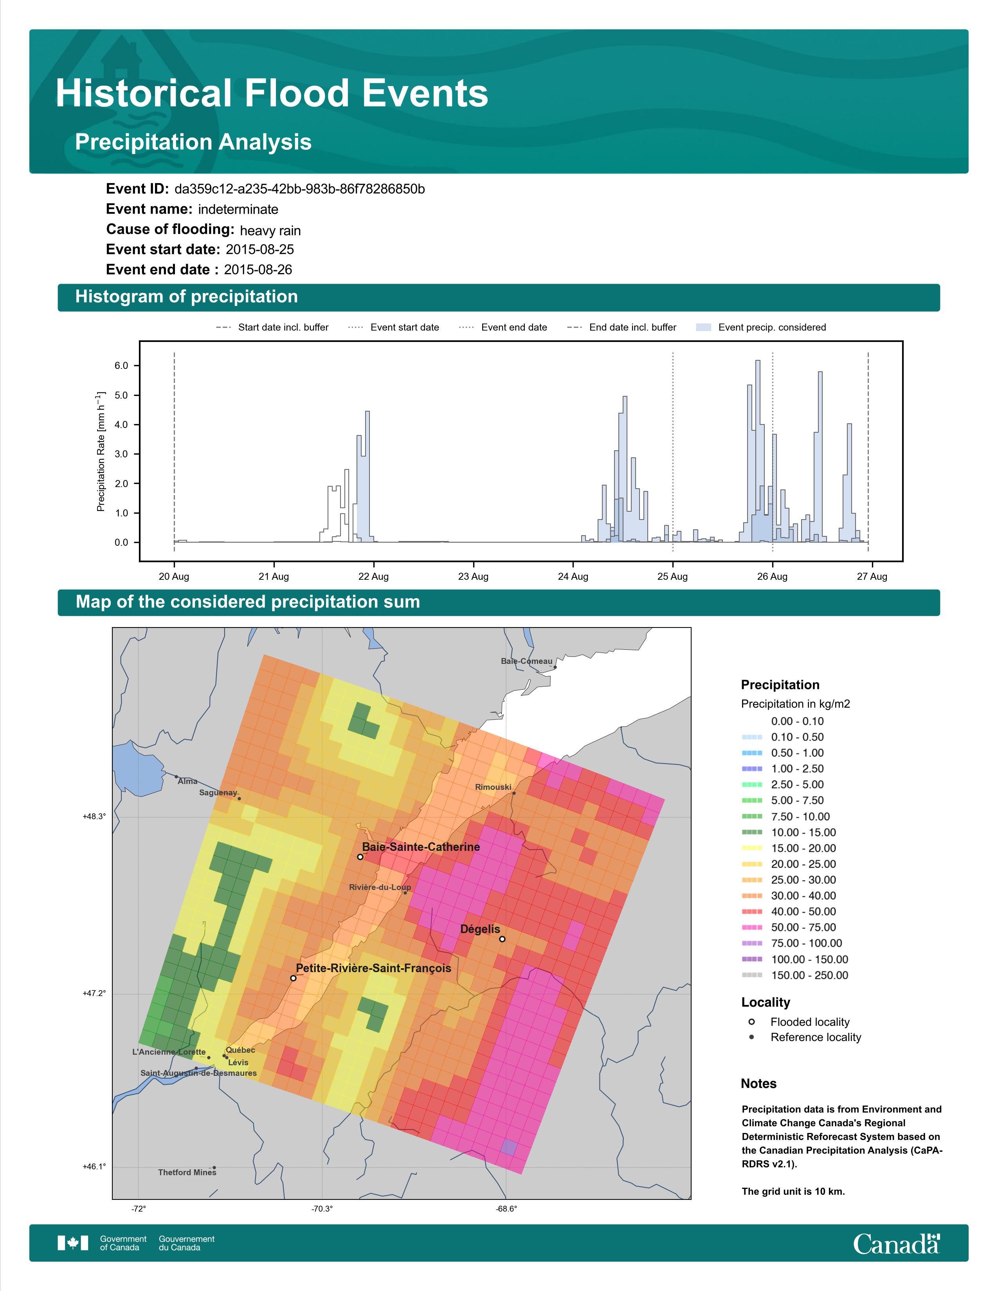Click the 25 Aug axis label
Screen dimensions: 998x1291
click(673, 577)
